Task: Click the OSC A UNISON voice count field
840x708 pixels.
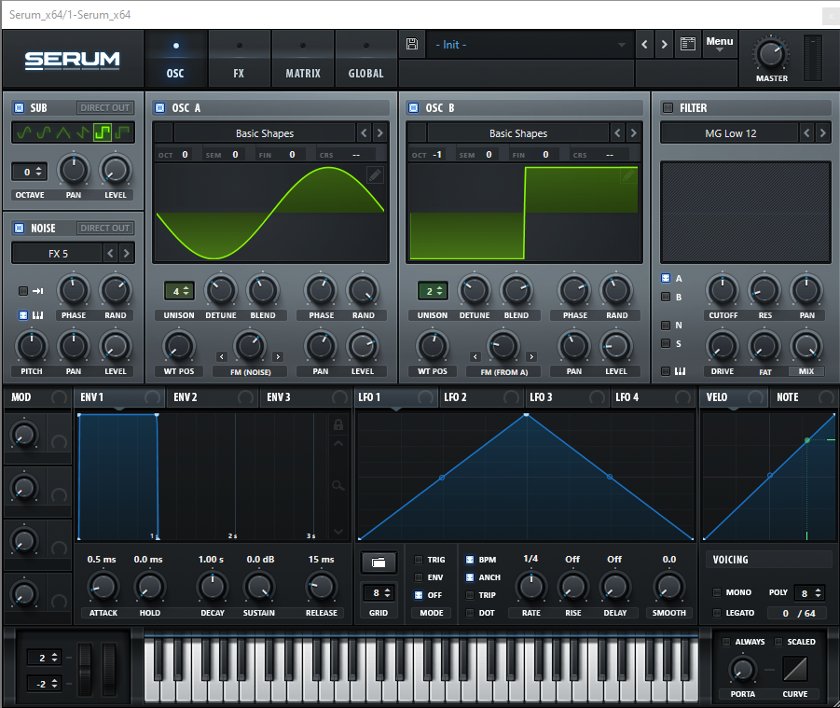Action: [x=179, y=291]
